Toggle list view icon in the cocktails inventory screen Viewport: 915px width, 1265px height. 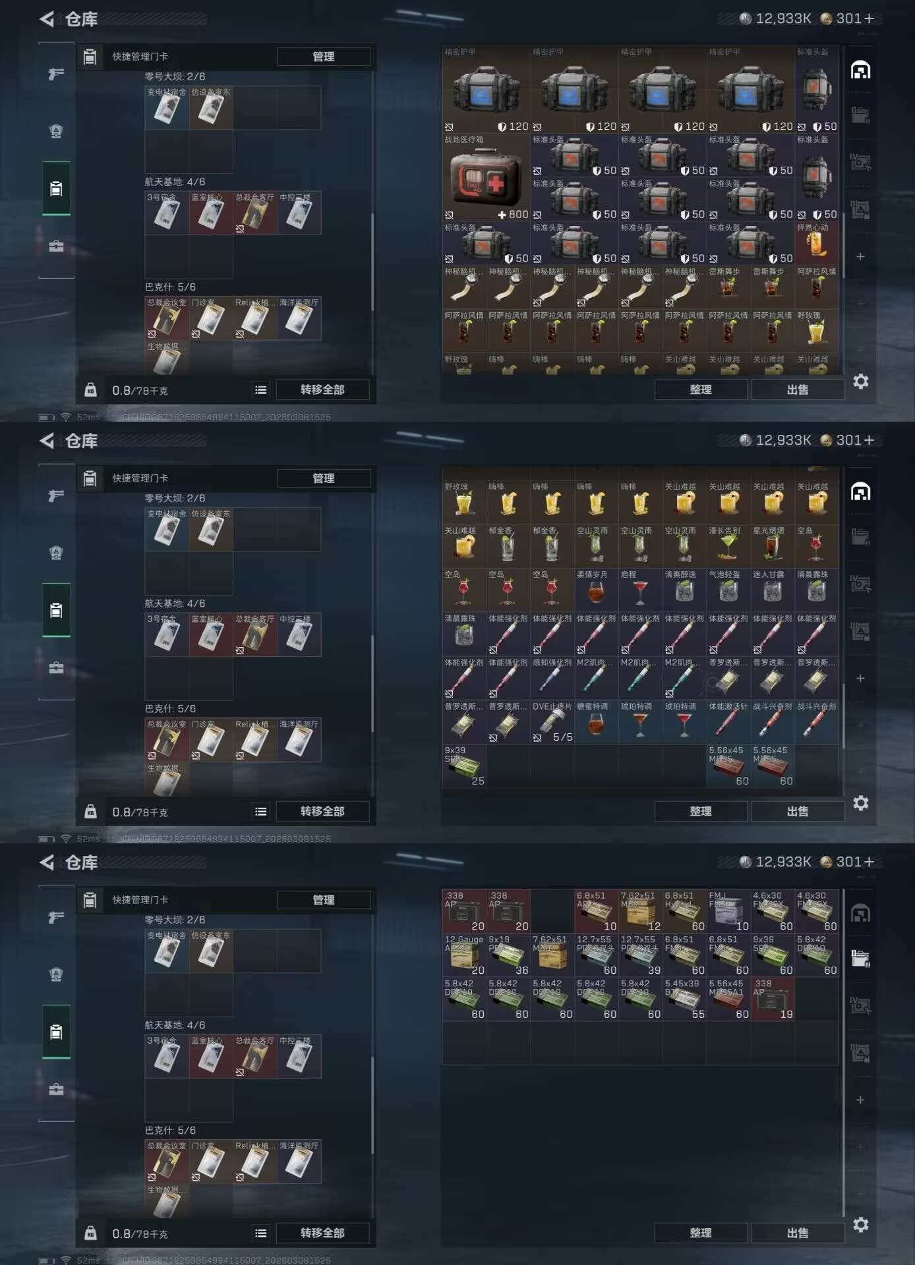click(261, 812)
